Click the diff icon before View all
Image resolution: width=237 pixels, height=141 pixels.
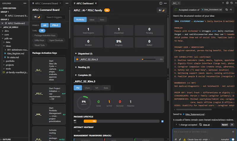pyautogui.click(x=201, y=124)
